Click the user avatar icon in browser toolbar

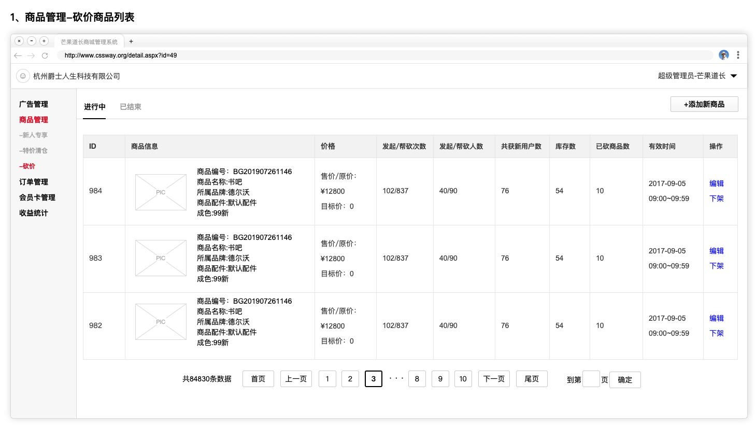pos(723,55)
